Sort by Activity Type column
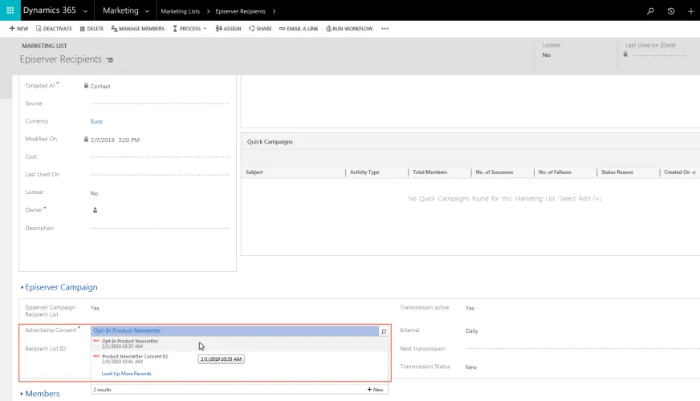Viewport: 700px width, 401px height. point(364,172)
